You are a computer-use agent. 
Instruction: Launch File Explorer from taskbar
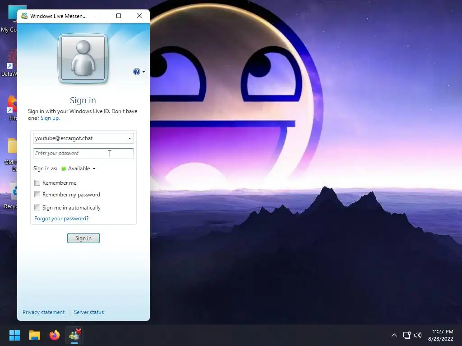click(x=34, y=335)
